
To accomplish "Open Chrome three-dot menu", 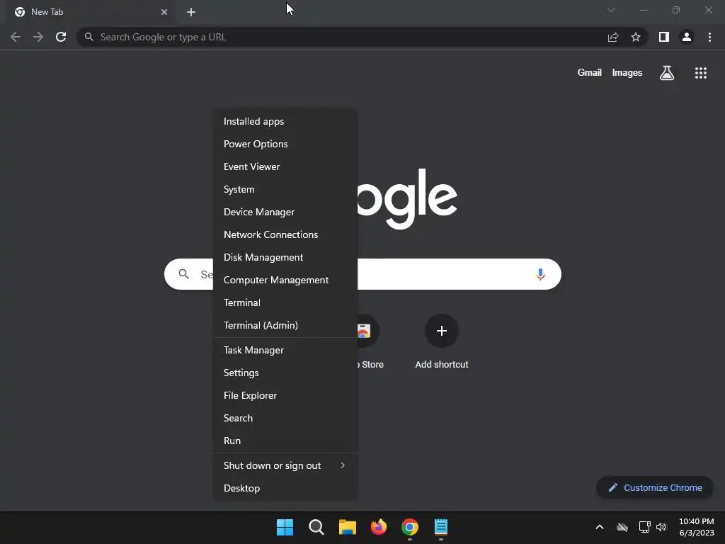I will tap(709, 37).
